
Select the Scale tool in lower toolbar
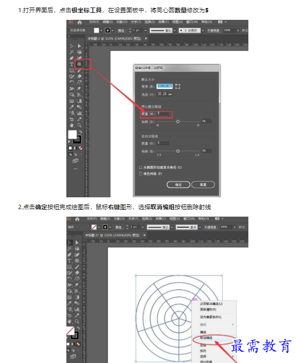click(x=77, y=279)
